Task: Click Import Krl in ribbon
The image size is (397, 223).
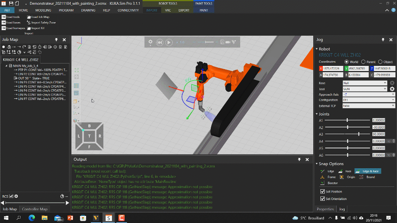Action: click(x=35, y=28)
